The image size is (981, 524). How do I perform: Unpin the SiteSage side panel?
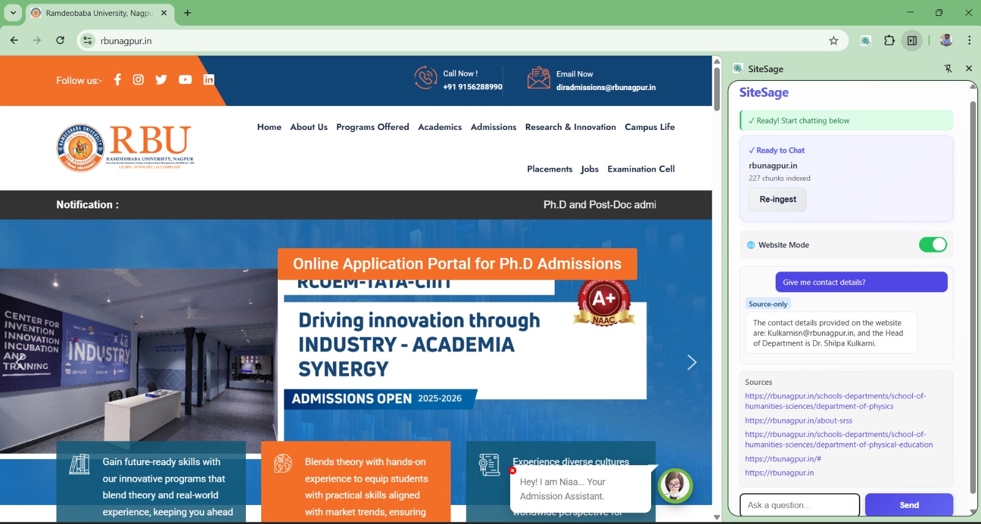click(x=949, y=69)
